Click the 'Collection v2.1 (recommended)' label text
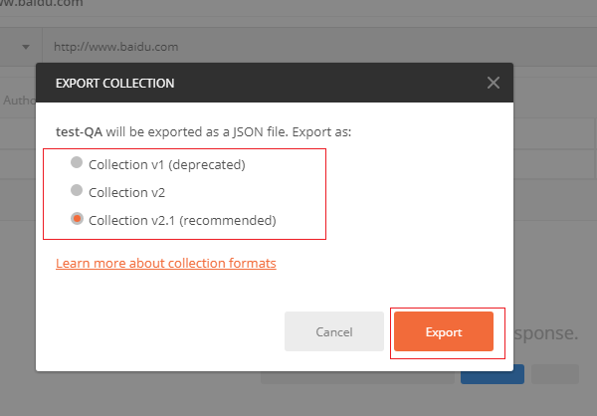Viewport: 597px width, 416px height. (182, 220)
